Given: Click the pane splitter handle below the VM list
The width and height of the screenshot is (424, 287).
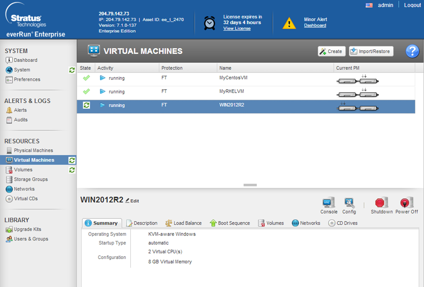Looking at the screenshot, I should coord(250,185).
